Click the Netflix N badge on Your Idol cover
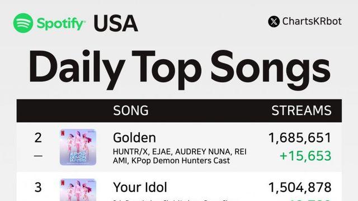 point(63,183)
